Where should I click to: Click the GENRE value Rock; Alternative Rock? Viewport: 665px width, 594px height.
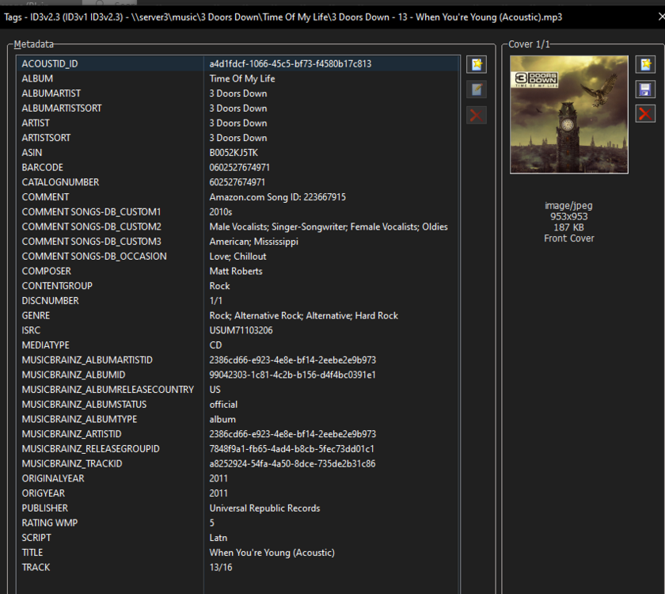[x=303, y=316]
